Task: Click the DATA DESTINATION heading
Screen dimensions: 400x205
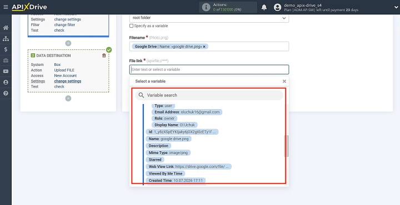Action: 53,55
